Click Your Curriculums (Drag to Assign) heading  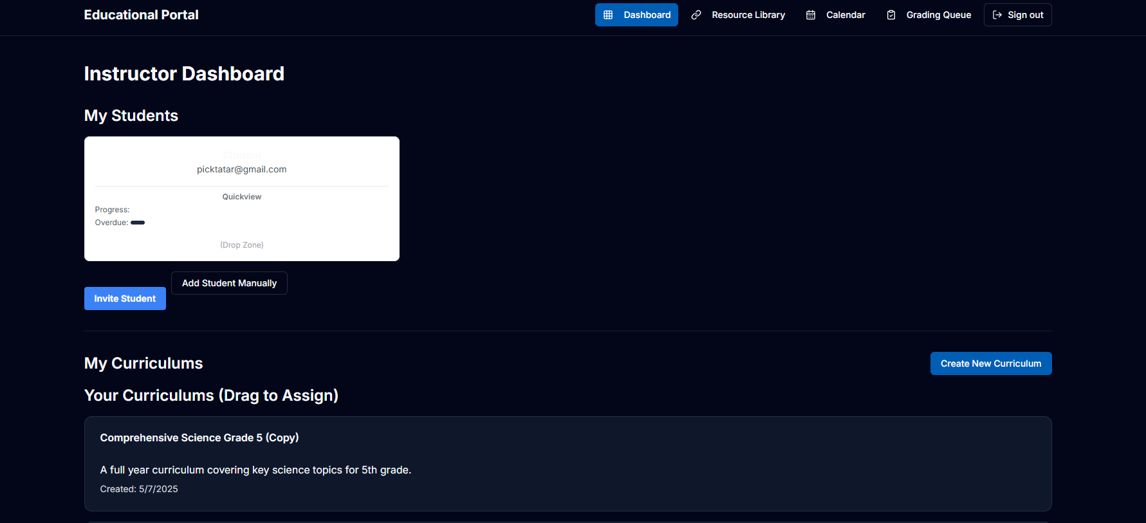211,396
